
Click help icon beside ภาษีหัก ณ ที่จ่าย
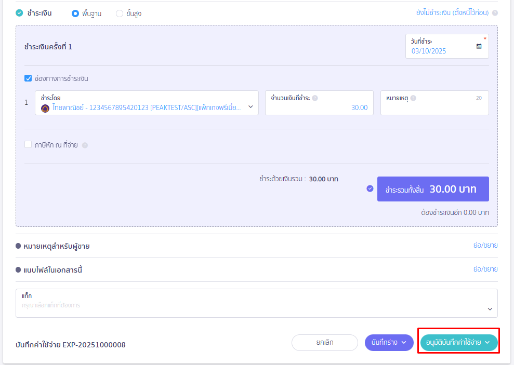pyautogui.click(x=85, y=145)
